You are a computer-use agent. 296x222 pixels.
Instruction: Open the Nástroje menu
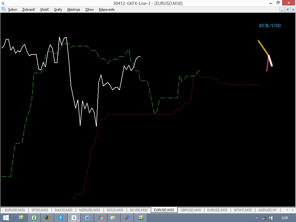[x=74, y=10]
